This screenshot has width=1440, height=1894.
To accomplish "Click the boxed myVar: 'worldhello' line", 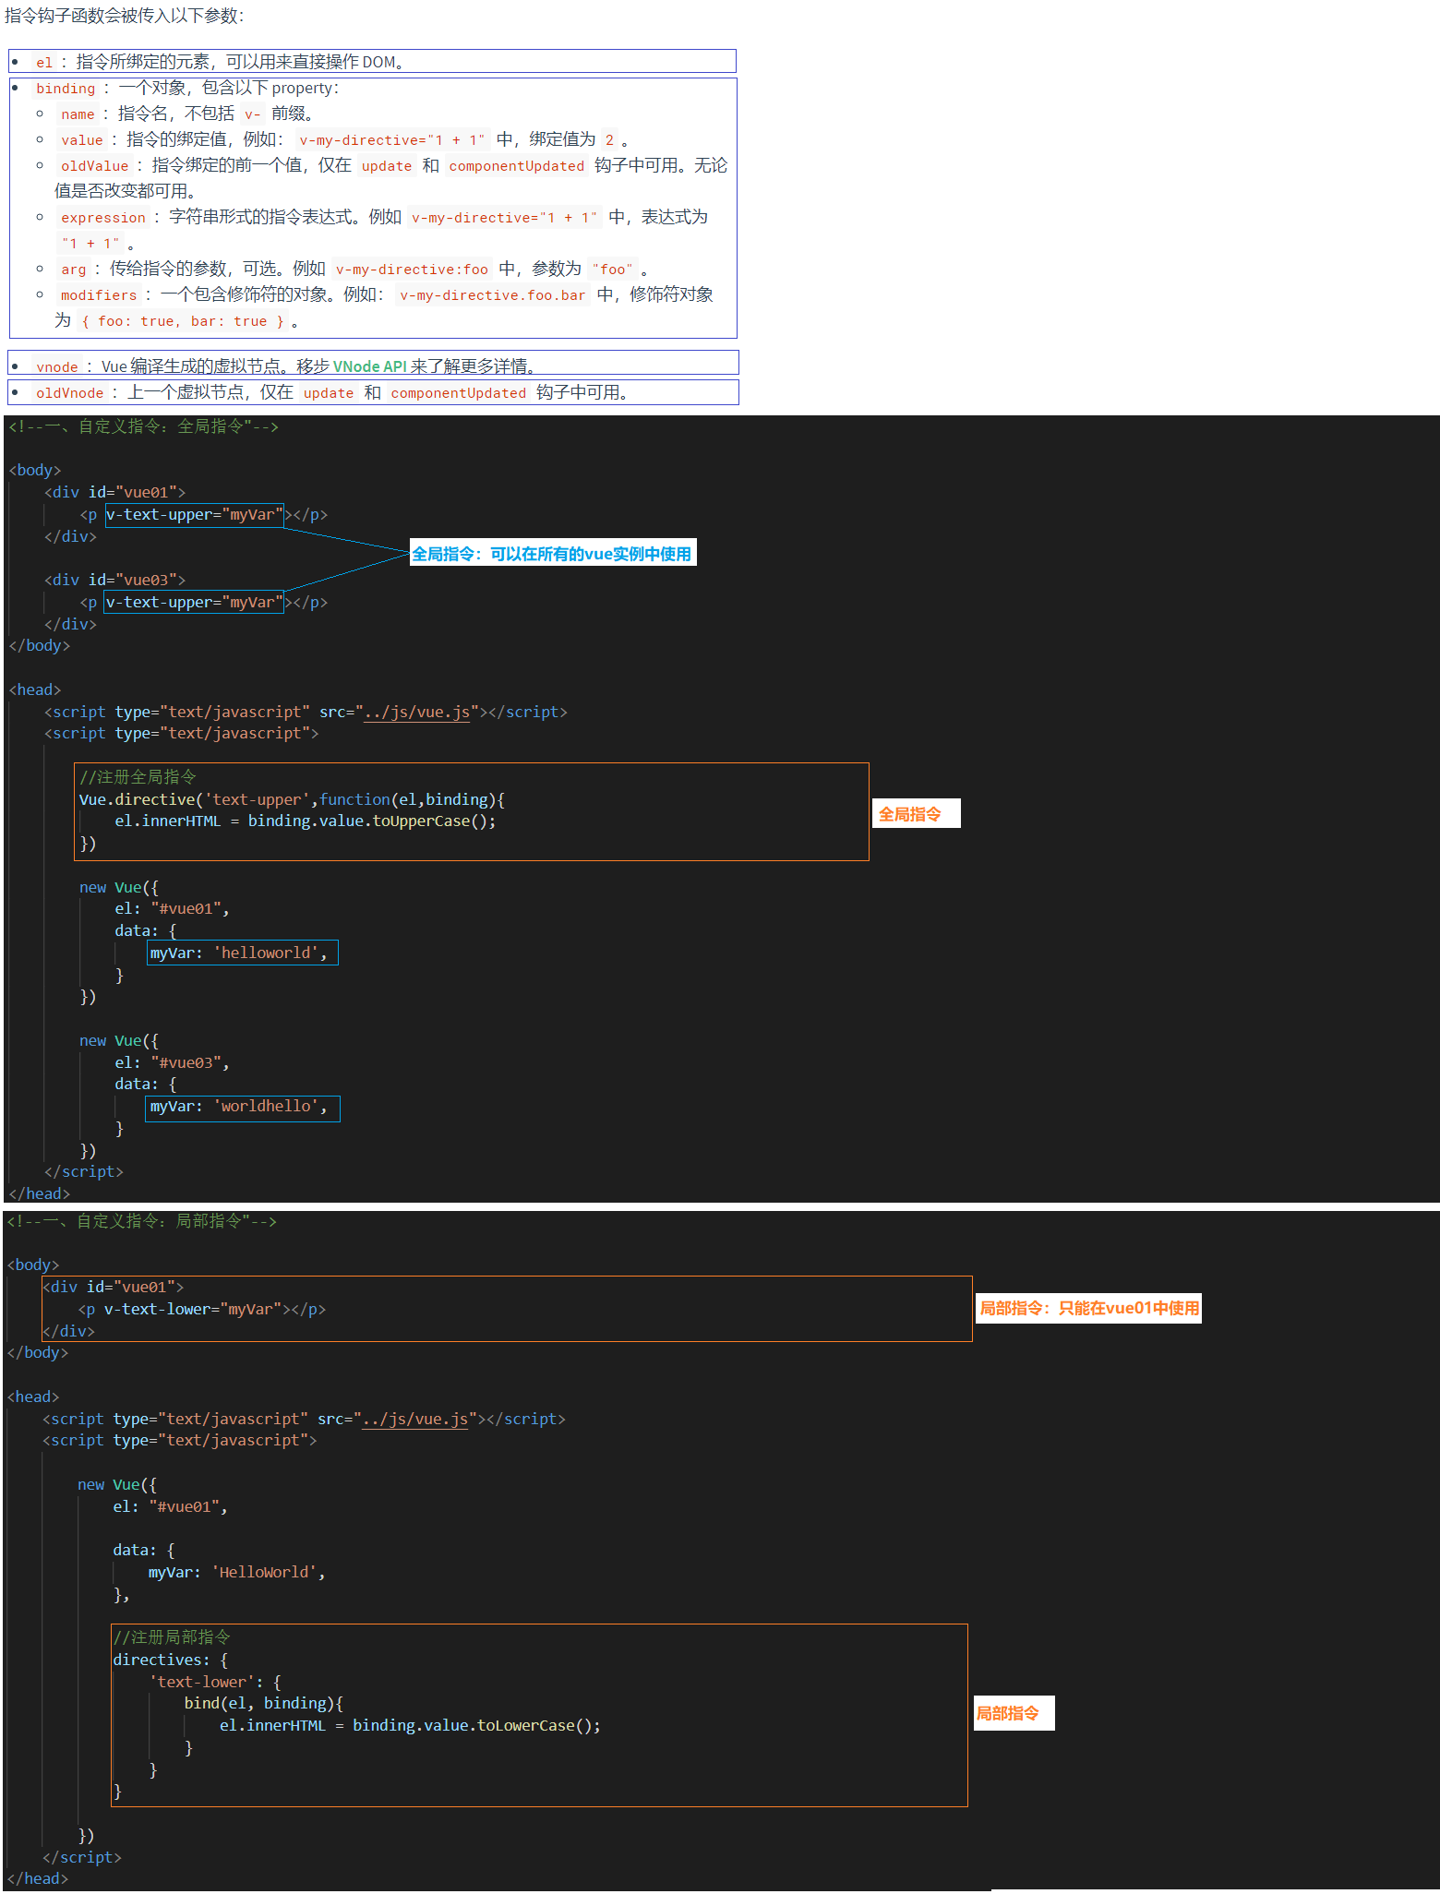I will [243, 1107].
